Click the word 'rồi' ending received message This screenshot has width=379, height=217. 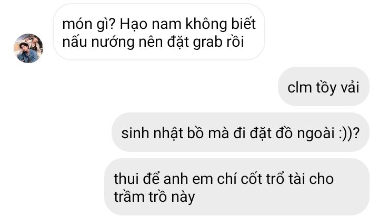[x=235, y=42]
